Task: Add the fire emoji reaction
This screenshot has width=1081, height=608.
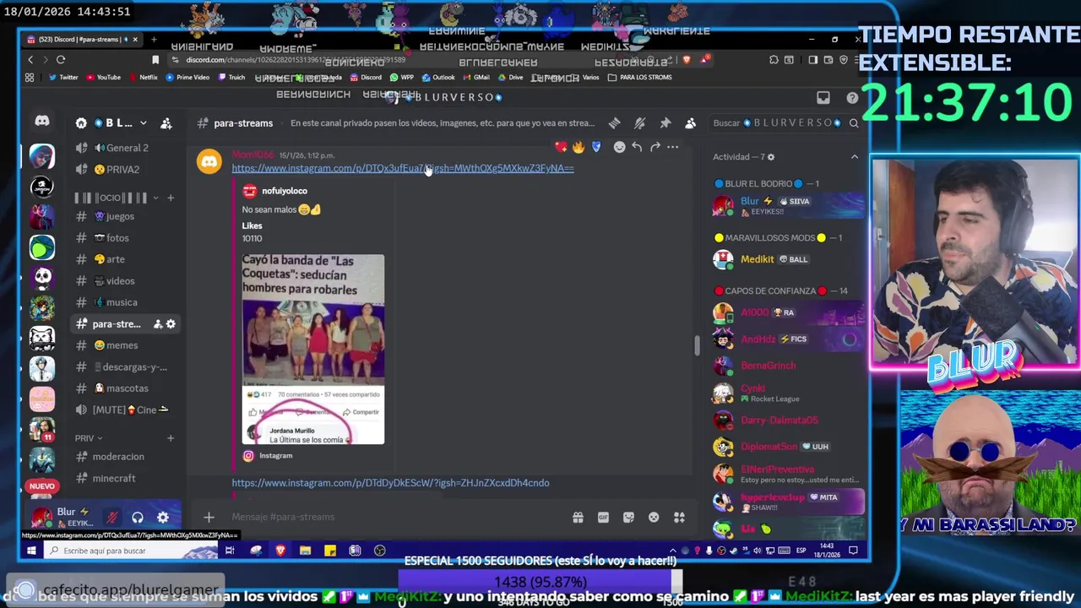Action: coord(579,147)
